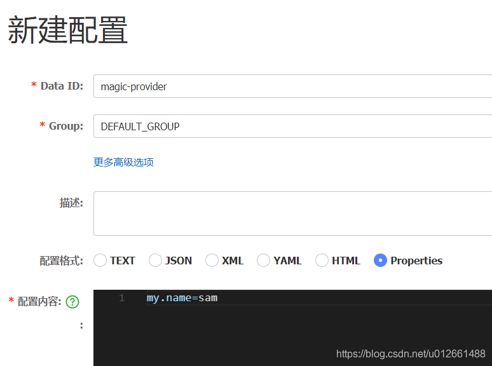Select the TEXT format radio button
Image resolution: width=492 pixels, height=366 pixels.
tap(100, 261)
